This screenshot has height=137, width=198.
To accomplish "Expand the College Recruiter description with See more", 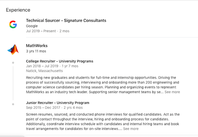I will 172,92.
